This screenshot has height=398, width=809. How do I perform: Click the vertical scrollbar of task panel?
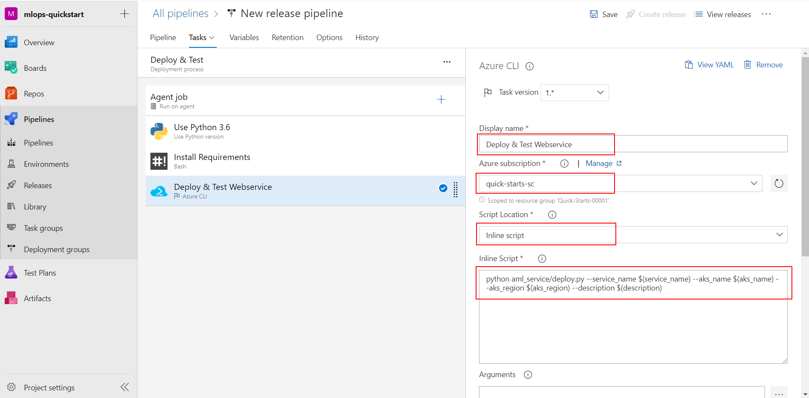[805, 157]
